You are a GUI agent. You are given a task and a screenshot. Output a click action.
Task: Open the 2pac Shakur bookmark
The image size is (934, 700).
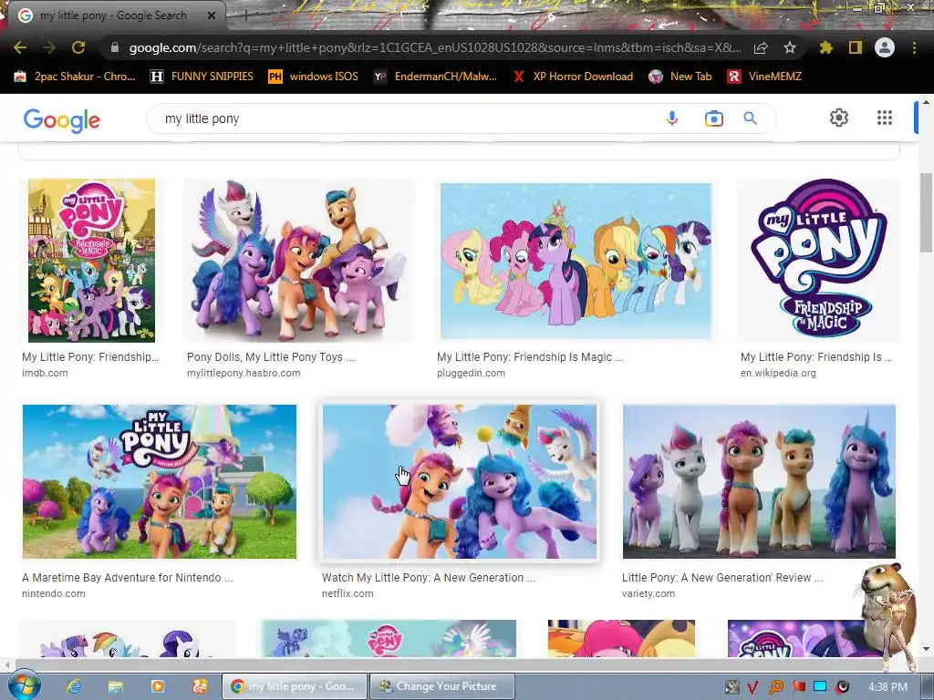(75, 77)
